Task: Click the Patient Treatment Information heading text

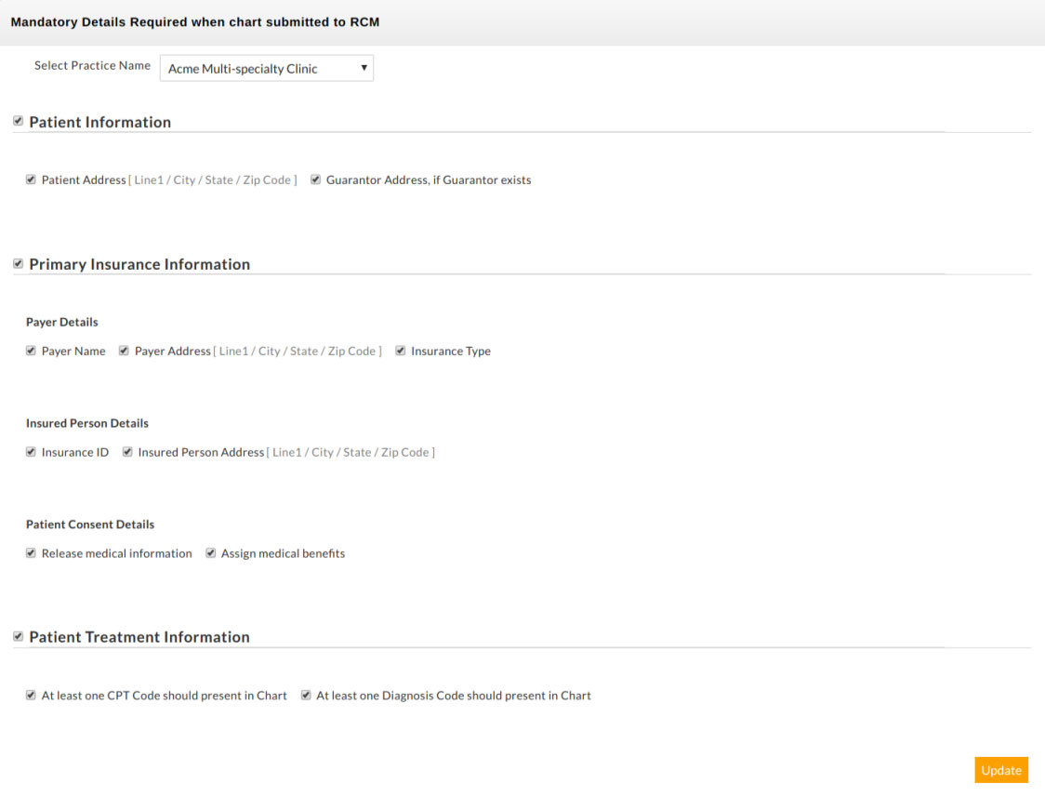Action: click(139, 637)
